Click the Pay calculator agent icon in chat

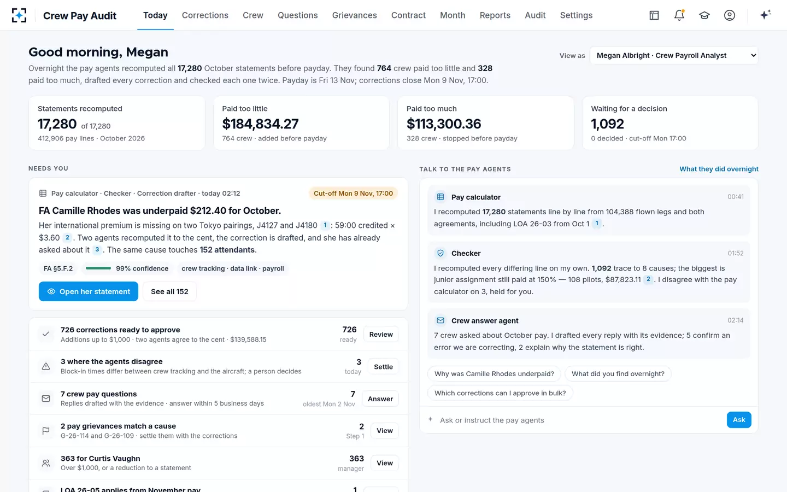[x=441, y=197]
